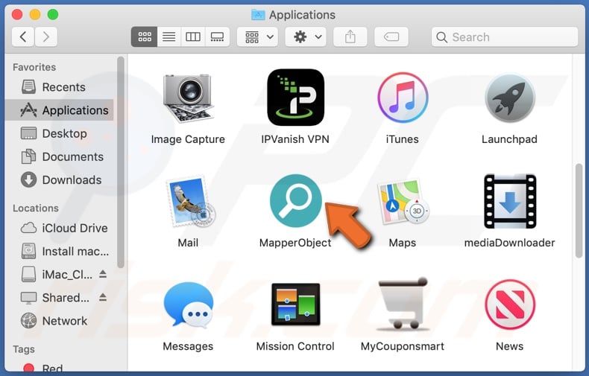This screenshot has width=589, height=376.
Task: Click the Applications folder icon in title bar
Action: [x=258, y=15]
